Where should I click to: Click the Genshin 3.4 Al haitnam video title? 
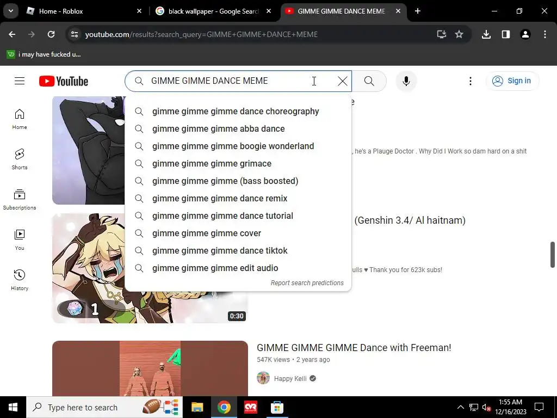point(410,220)
